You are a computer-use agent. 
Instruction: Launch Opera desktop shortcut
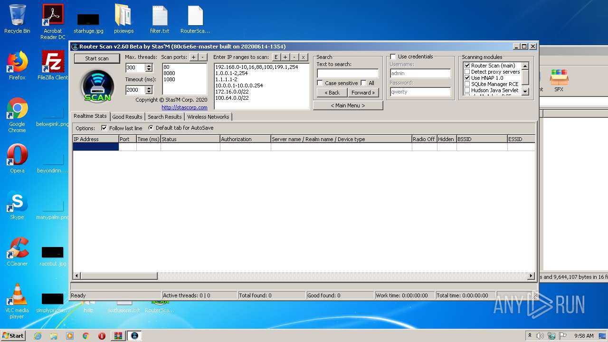(17, 159)
